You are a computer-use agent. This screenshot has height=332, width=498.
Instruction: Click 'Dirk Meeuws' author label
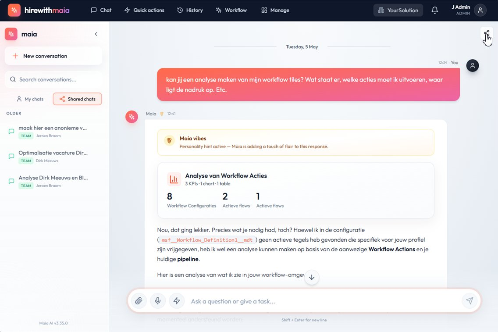pos(47,161)
